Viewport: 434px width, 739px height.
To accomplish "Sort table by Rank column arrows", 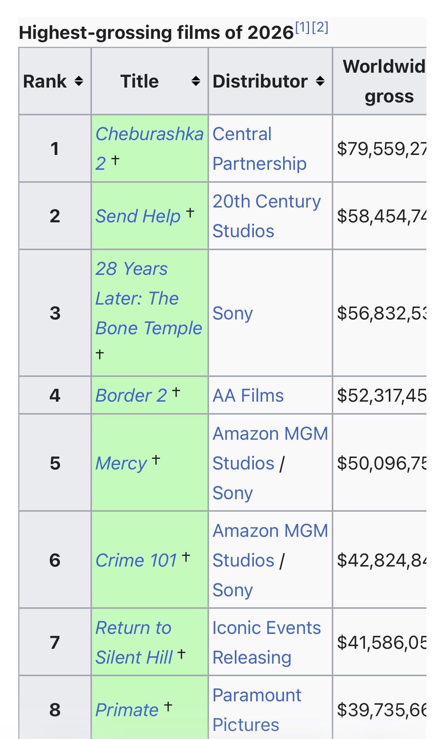I will pyautogui.click(x=79, y=81).
